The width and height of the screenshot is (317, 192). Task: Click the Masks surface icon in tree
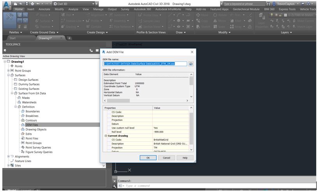(x=19, y=98)
